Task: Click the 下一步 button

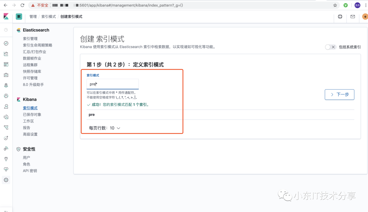Action: point(339,95)
